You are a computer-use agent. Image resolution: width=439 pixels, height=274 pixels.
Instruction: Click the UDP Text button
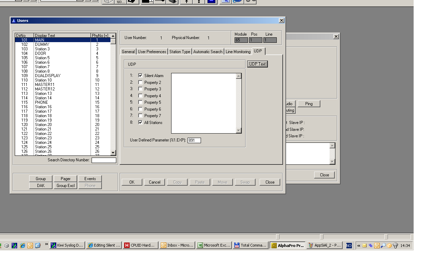pos(257,64)
